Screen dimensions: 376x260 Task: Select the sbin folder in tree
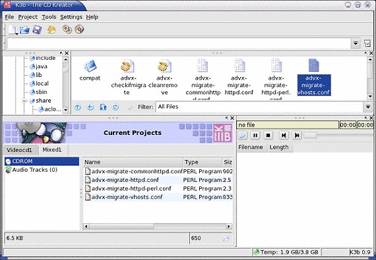(x=38, y=92)
